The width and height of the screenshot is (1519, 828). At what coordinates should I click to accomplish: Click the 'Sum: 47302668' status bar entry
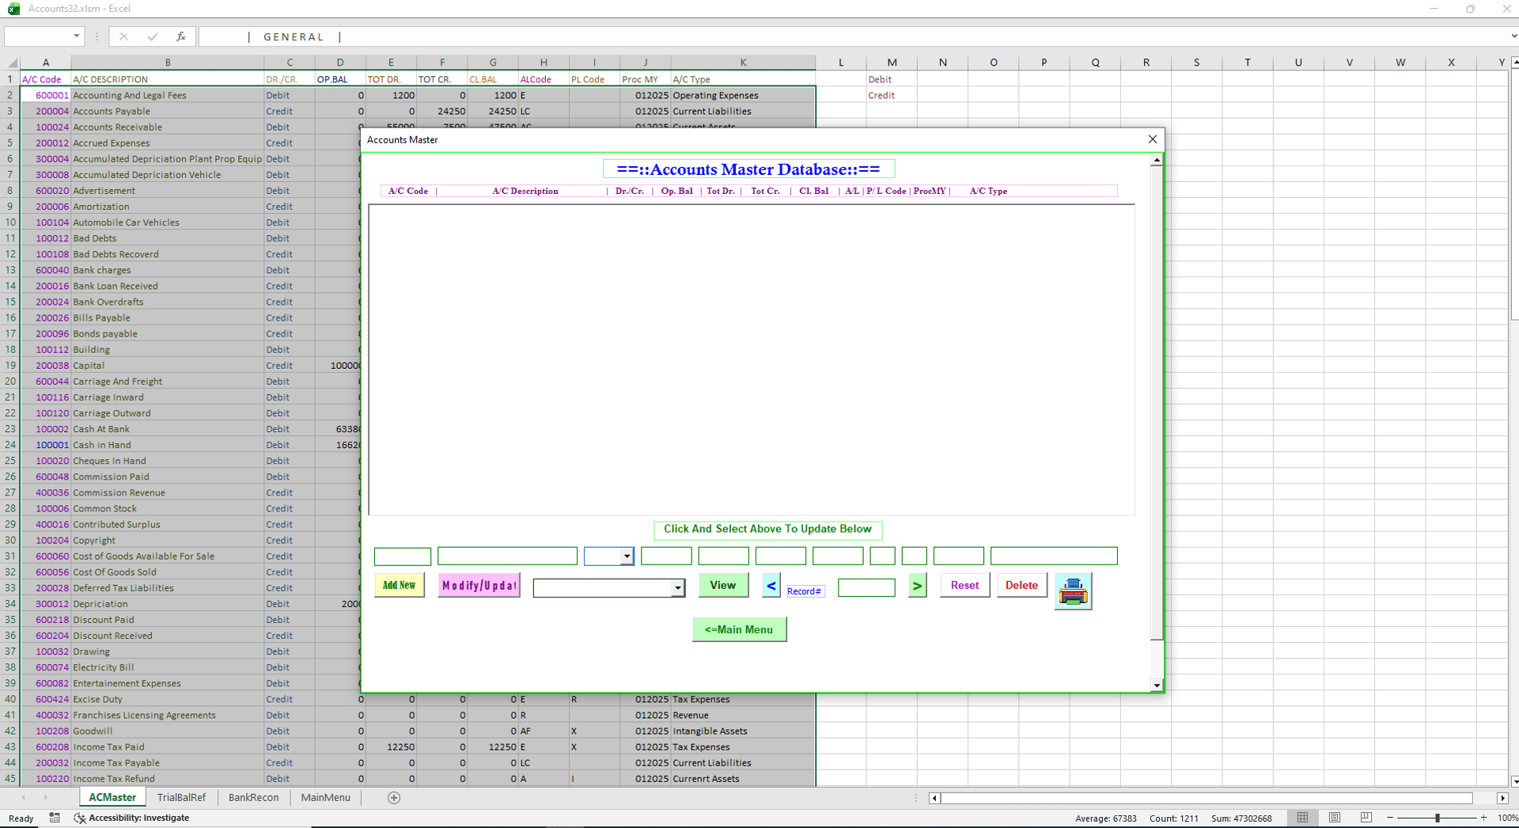pyautogui.click(x=1241, y=819)
